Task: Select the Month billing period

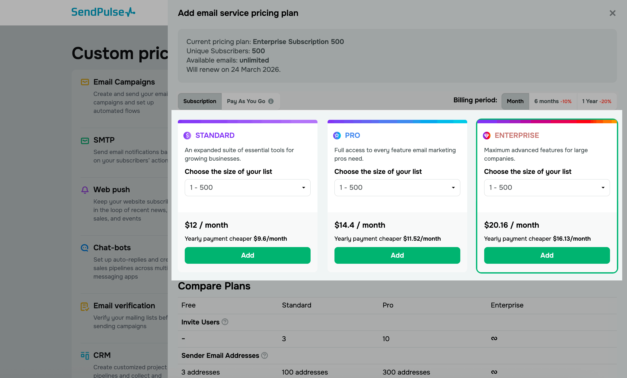Action: coord(515,101)
